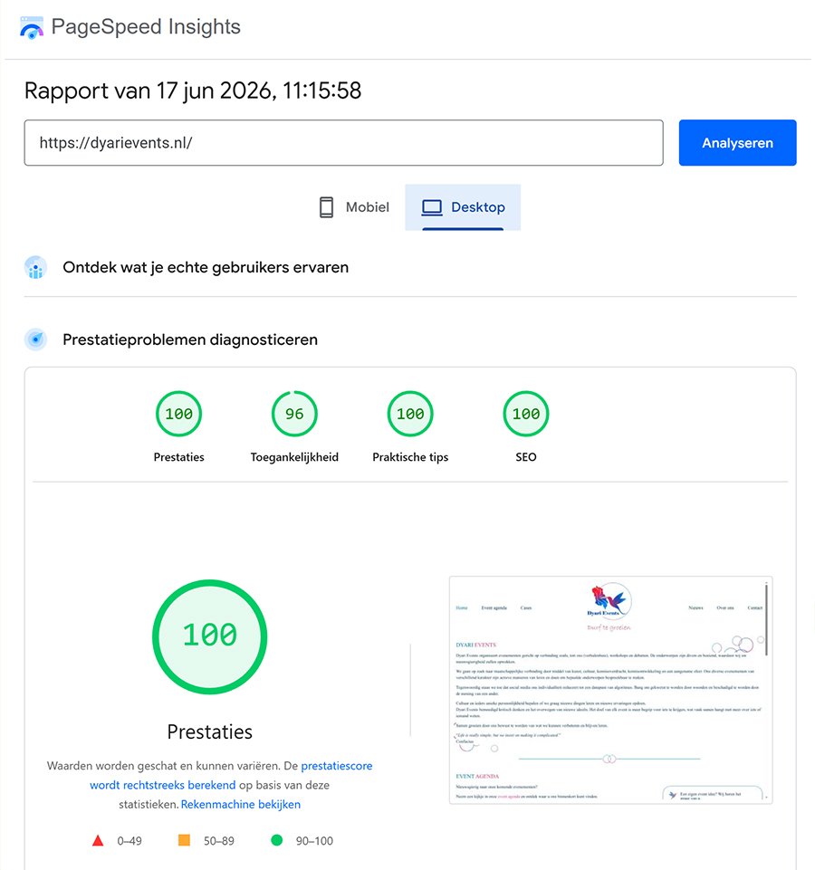Viewport: 815px width, 870px height.
Task: Click the red triangle 0–49 legend icon
Action: [98, 841]
